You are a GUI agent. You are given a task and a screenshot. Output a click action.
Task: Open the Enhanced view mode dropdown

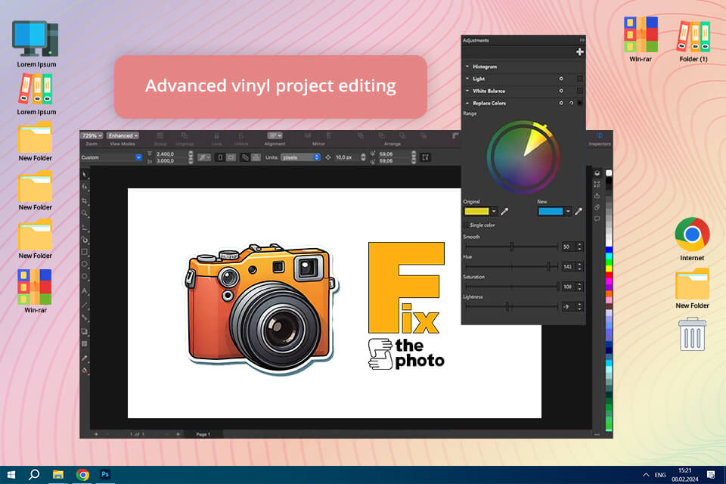123,135
